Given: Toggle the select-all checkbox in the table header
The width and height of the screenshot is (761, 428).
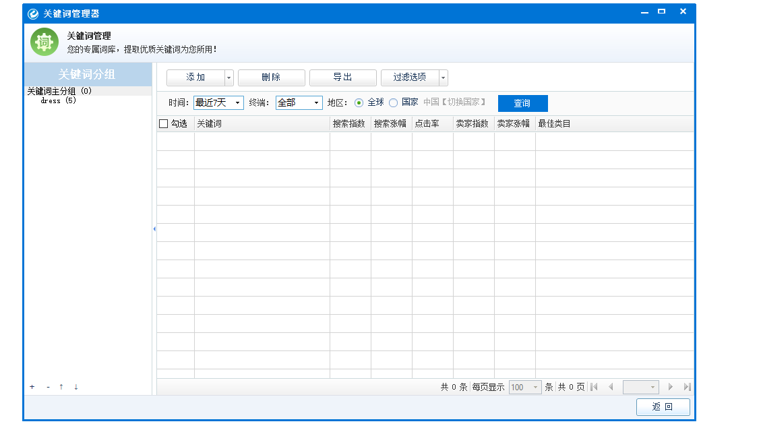Looking at the screenshot, I should tap(164, 123).
